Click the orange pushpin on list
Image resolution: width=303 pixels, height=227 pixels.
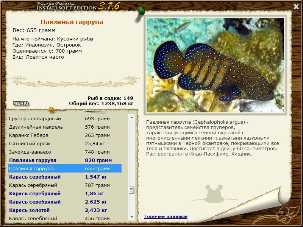[52, 110]
